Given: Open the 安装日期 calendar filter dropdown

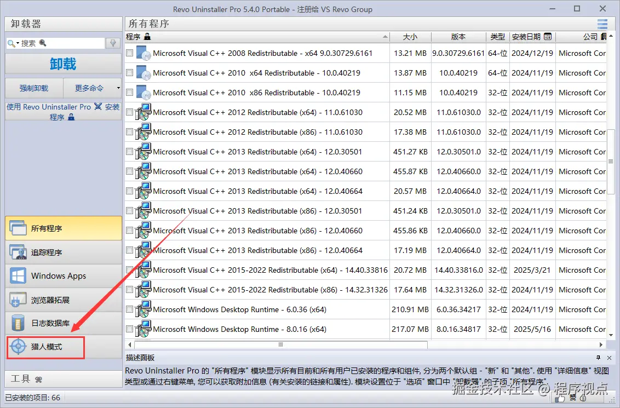Looking at the screenshot, I should tap(548, 37).
